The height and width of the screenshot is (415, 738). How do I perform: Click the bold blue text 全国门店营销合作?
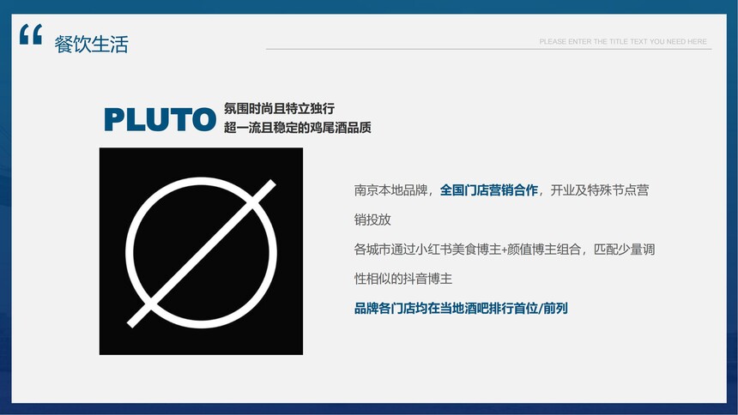click(488, 190)
